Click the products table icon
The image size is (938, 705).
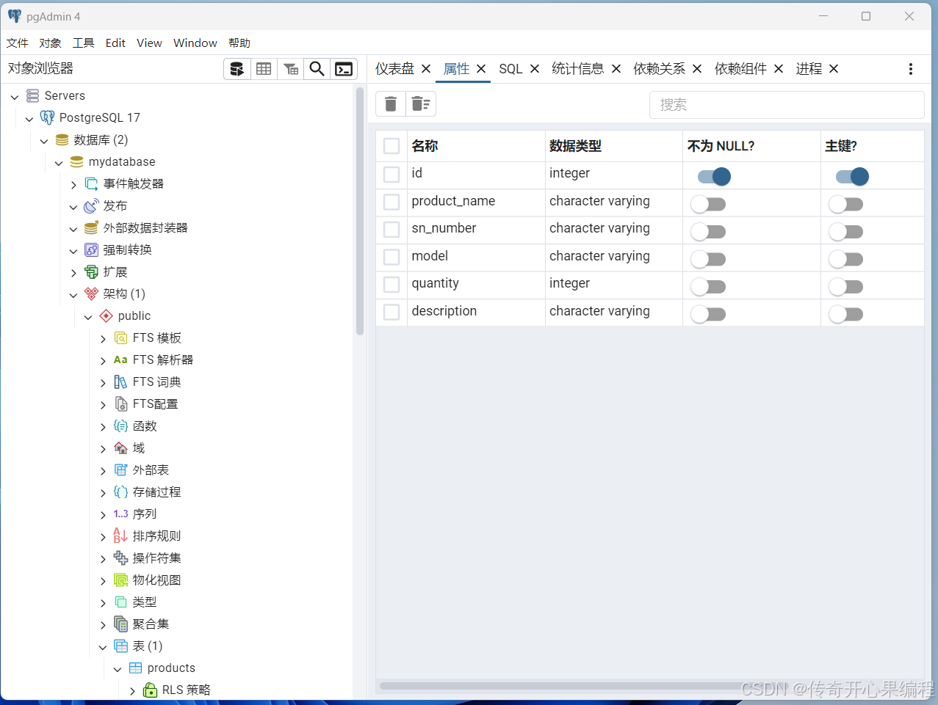pyautogui.click(x=135, y=668)
